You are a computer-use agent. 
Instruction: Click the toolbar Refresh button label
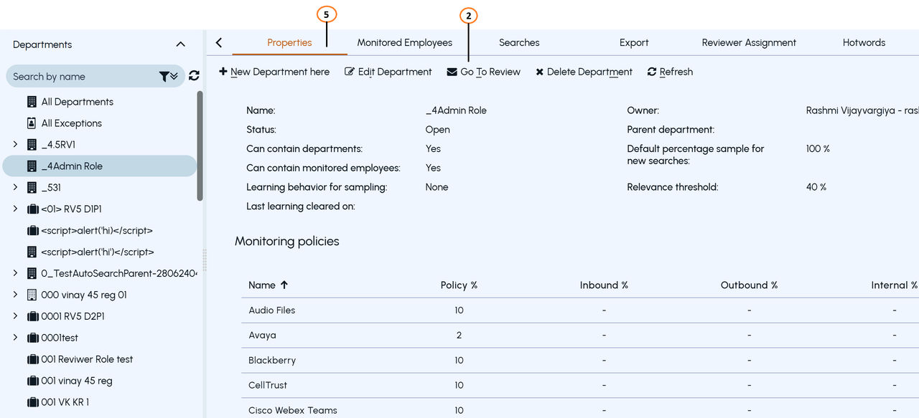(x=676, y=72)
